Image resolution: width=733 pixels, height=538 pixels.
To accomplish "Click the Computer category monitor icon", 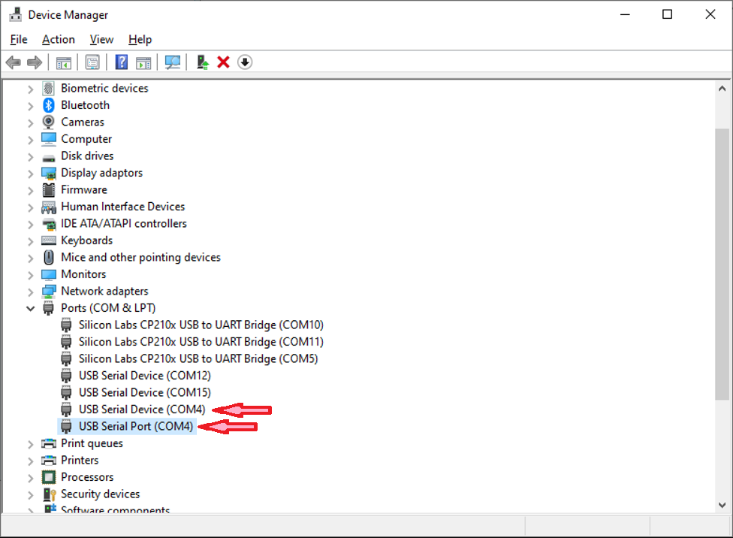I will pos(49,139).
